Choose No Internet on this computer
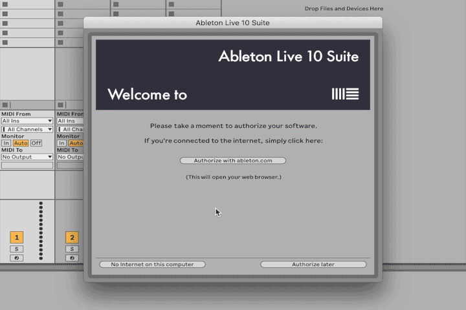466x310 pixels. (152, 264)
